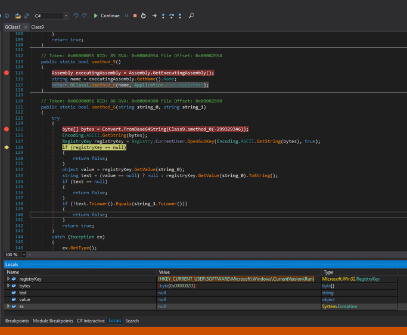Screen dimensions: 407x335
Task: Toggle the breakpoint on line 115
Action: click(7, 73)
